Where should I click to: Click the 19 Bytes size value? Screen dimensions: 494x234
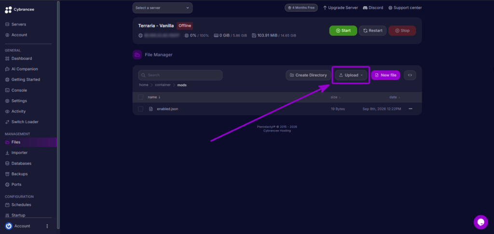pos(338,109)
